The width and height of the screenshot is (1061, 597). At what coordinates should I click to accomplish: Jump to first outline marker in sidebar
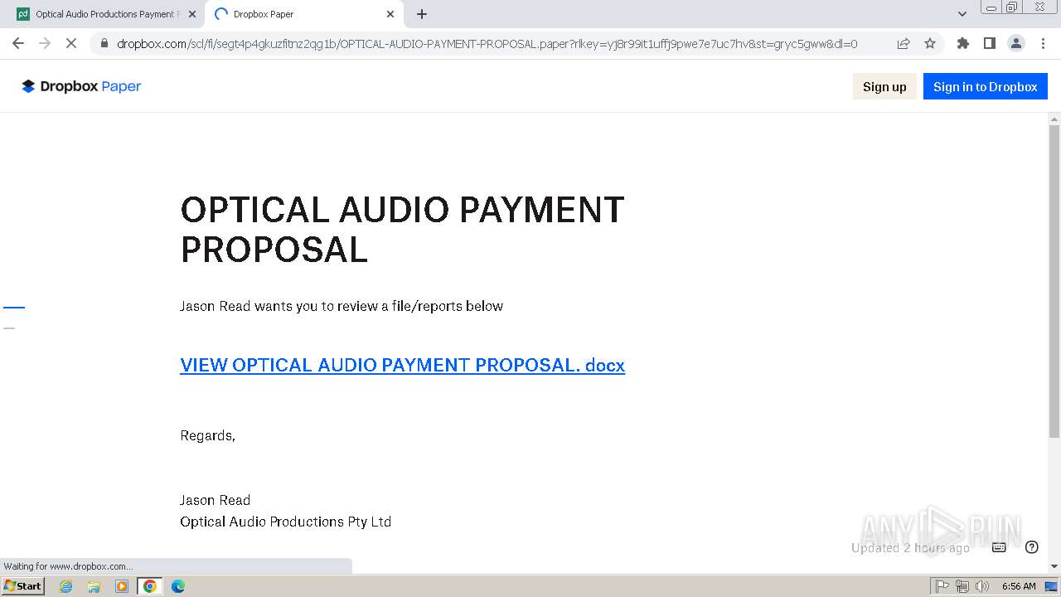14,308
